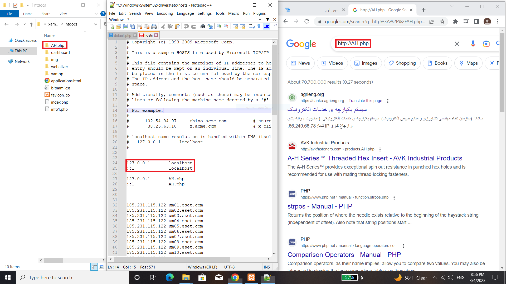Open Encoding menu in Notepad++
The image size is (506, 284).
coord(165,13)
